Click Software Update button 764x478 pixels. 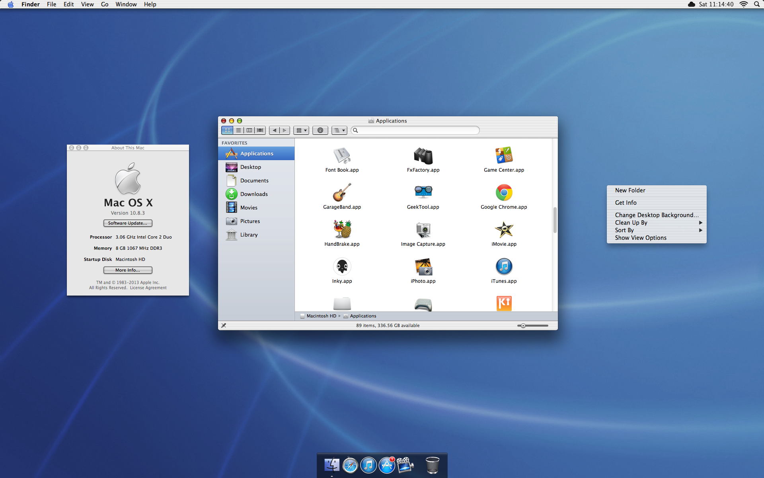[x=128, y=223]
